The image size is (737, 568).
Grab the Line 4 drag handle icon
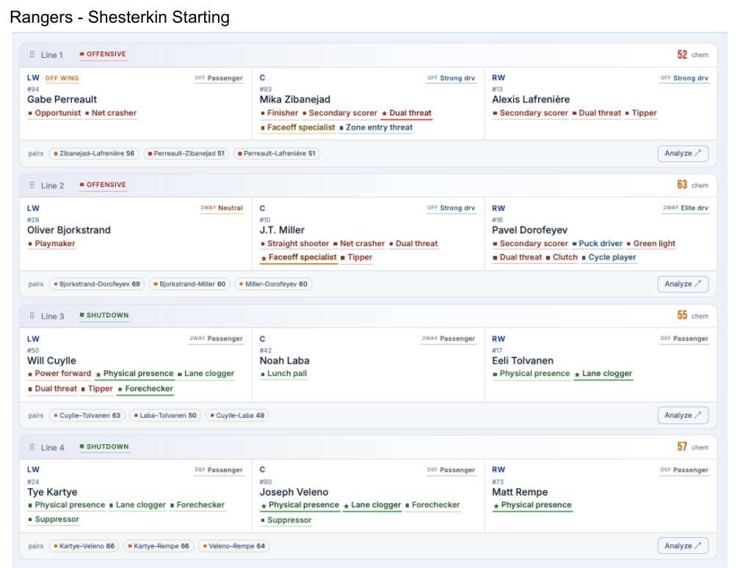point(32,447)
